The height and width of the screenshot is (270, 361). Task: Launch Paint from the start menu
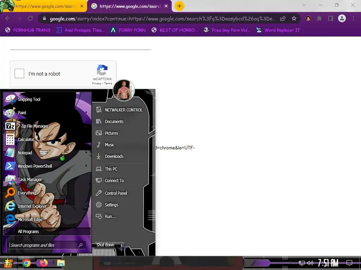click(47, 112)
